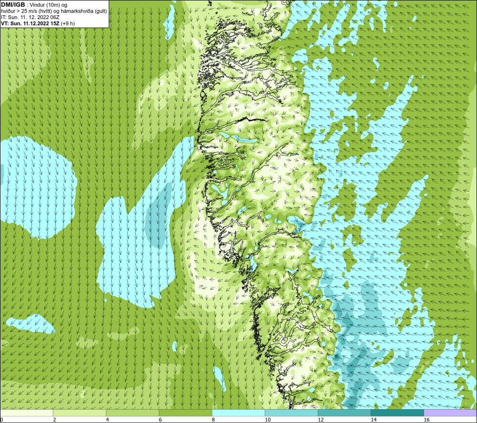Click the legend scale label "12"
The height and width of the screenshot is (423, 477).
point(321,420)
